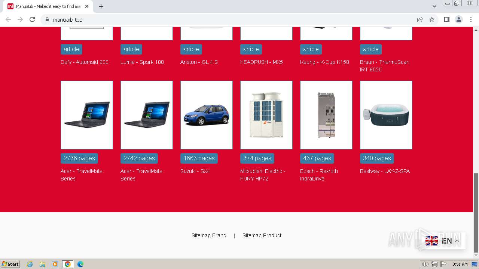Open Mitsubishi Electric - PURY-HP72 link
The image size is (479, 269).
point(263,175)
